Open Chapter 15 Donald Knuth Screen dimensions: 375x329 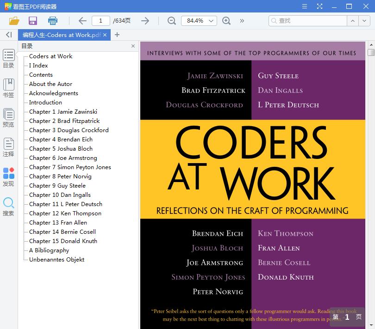point(63,241)
